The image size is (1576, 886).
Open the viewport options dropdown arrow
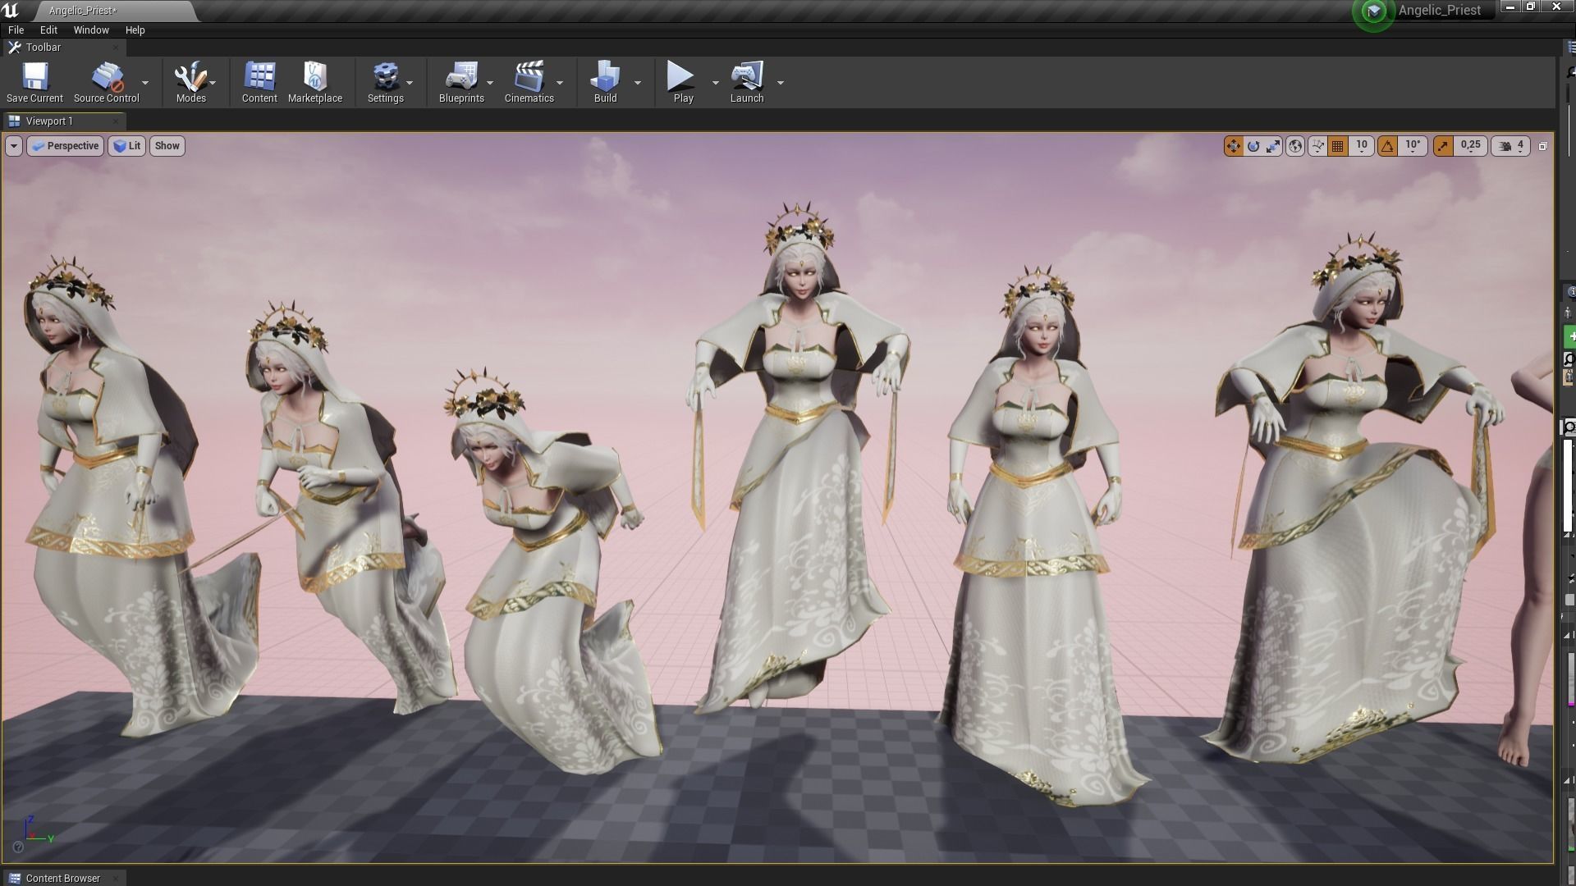(x=13, y=145)
